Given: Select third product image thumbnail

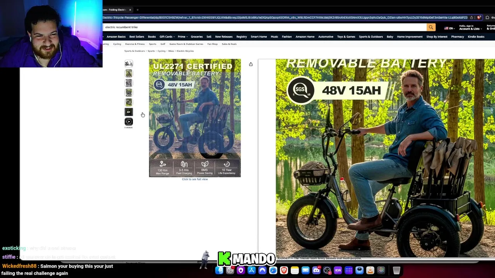Looking at the screenshot, I should tap(129, 83).
